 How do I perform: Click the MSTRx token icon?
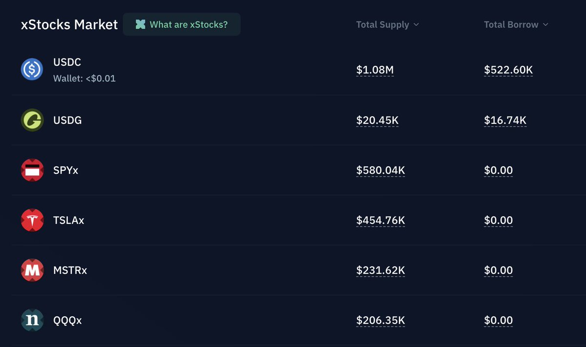pyautogui.click(x=32, y=270)
